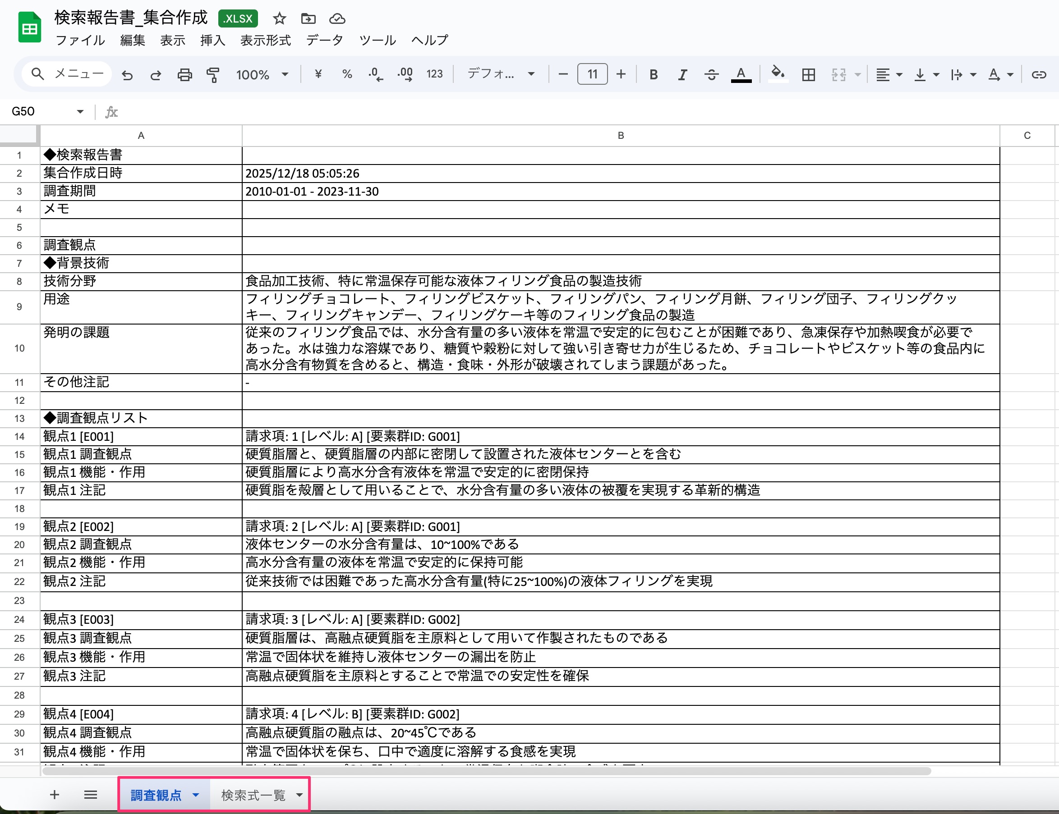Click the print icon
The width and height of the screenshot is (1059, 814).
(185, 75)
